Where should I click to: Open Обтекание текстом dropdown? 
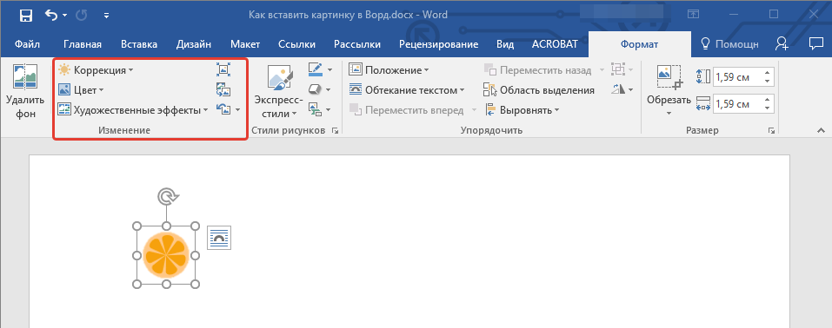click(407, 90)
